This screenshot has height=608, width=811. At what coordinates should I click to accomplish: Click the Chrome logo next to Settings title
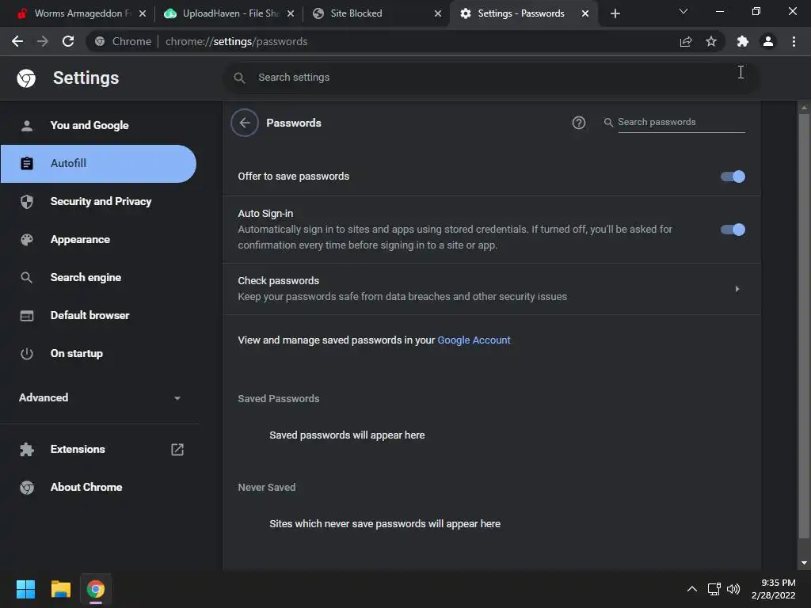point(26,78)
